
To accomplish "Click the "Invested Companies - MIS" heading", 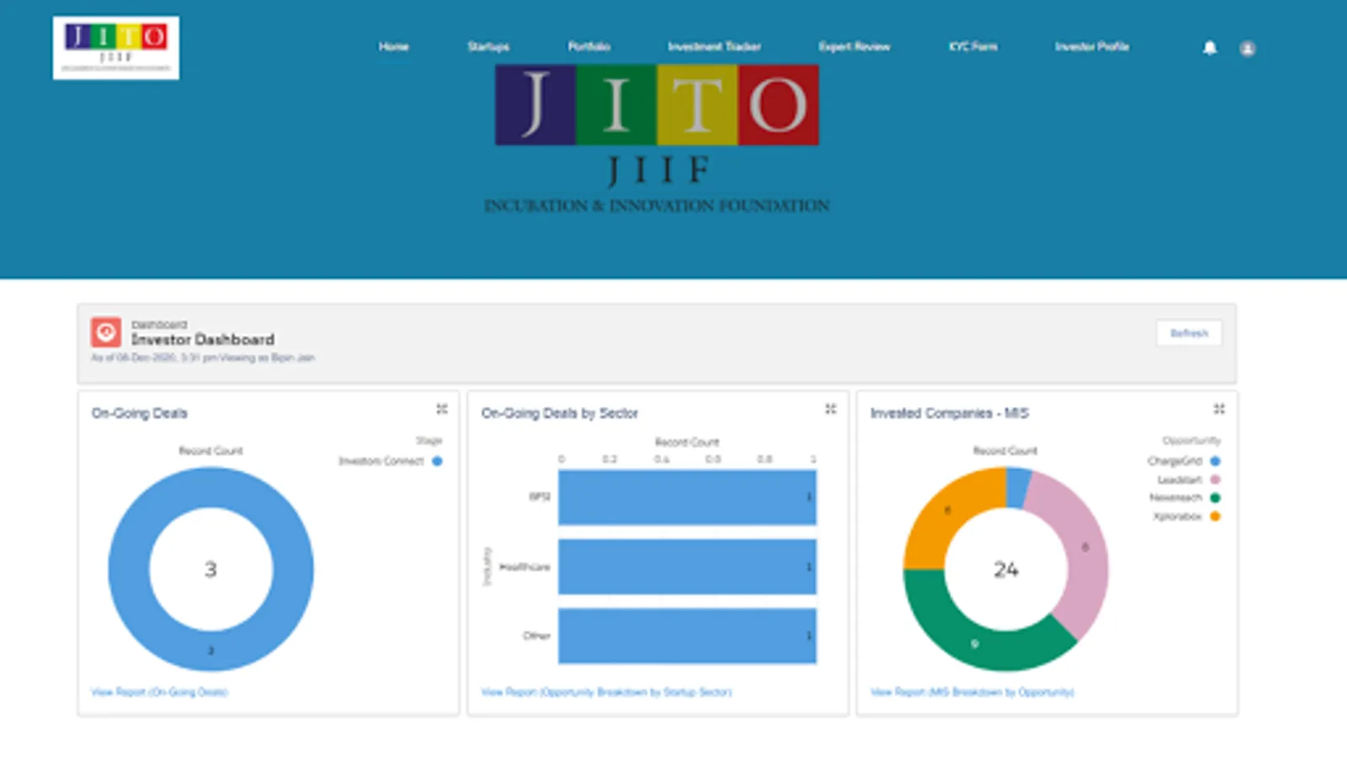I will tap(950, 413).
